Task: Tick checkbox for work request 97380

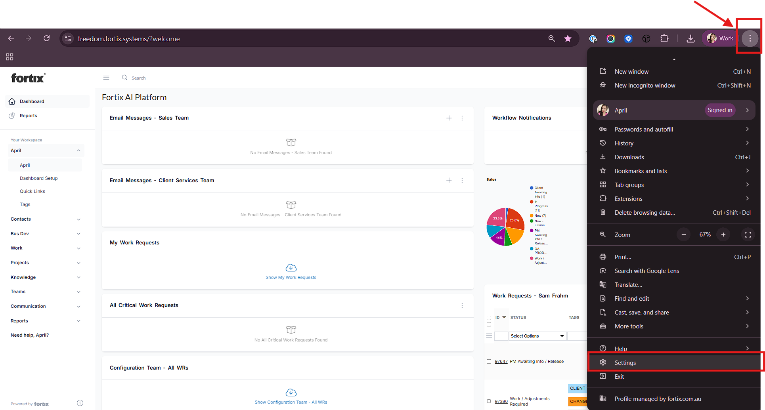Action: tap(489, 401)
